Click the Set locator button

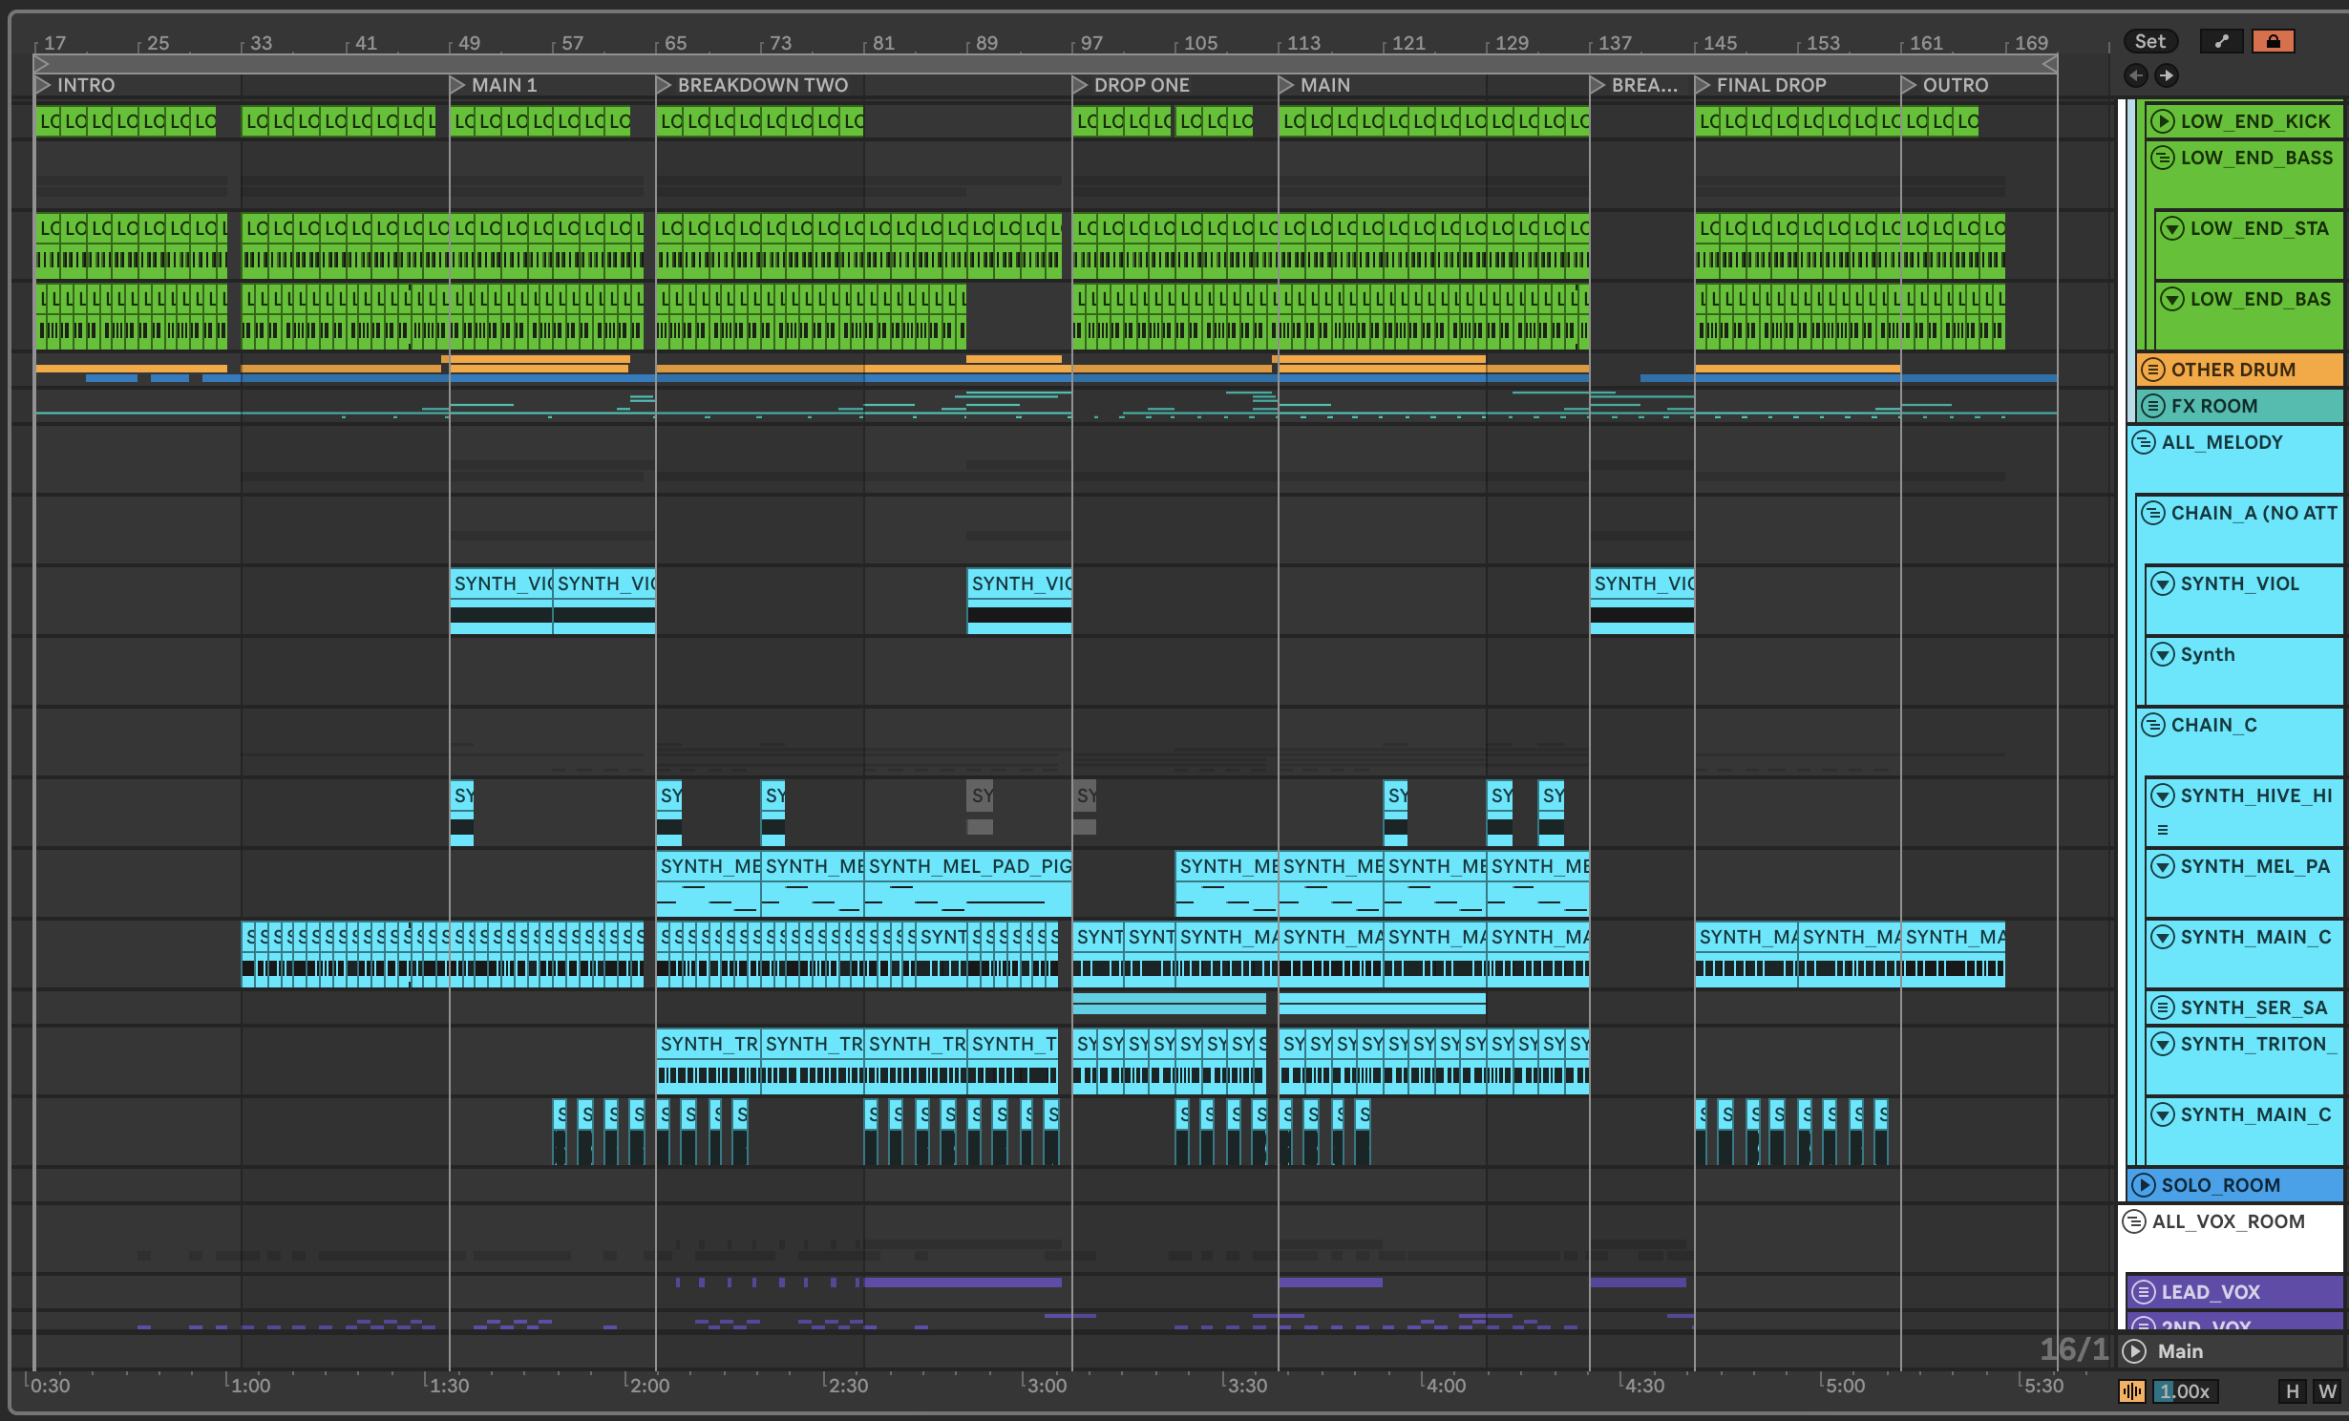click(2150, 41)
